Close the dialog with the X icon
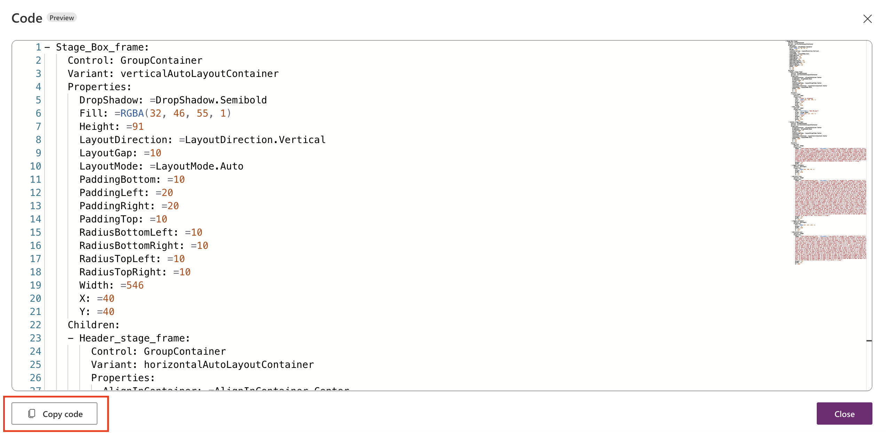The width and height of the screenshot is (886, 433). point(867,19)
